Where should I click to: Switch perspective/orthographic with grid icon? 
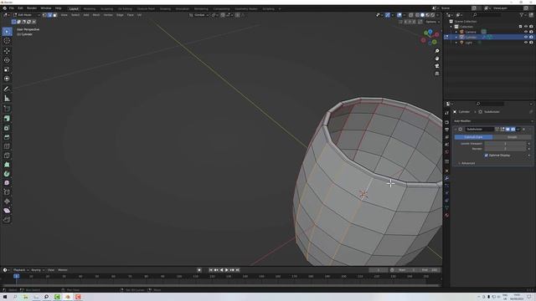coord(437,74)
